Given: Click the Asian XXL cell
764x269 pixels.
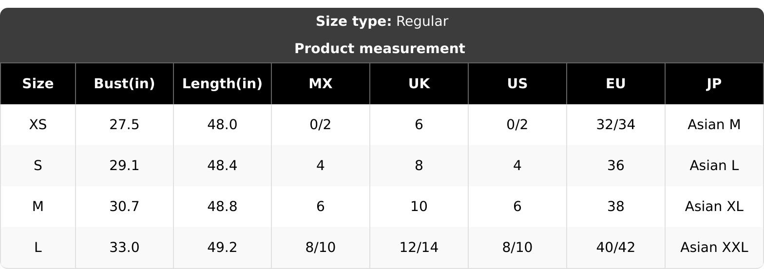Looking at the screenshot, I should point(714,248).
